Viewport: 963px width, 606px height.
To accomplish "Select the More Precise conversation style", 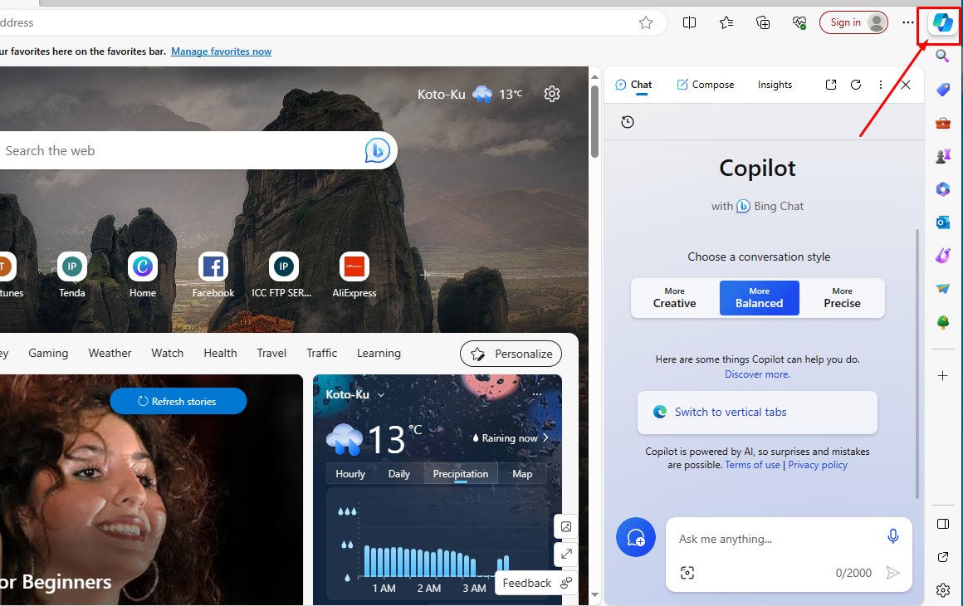I will click(842, 297).
